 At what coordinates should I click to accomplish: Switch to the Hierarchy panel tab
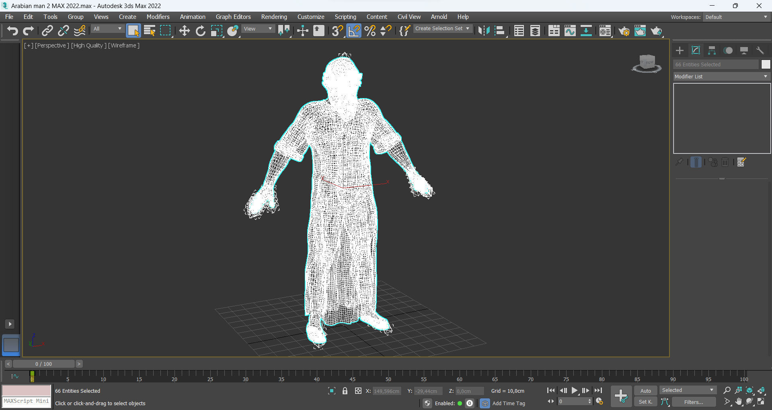click(x=712, y=51)
